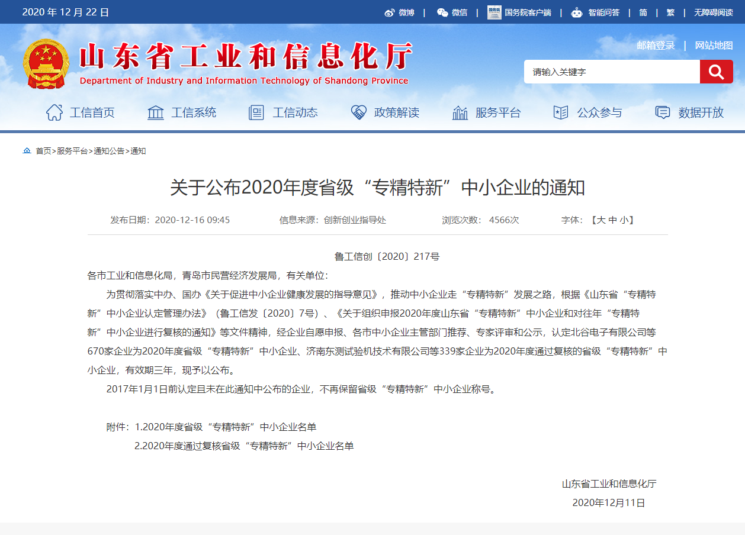Open the 网站地图 link

point(714,46)
